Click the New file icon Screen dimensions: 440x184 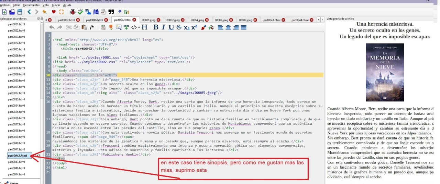[x=4, y=12]
